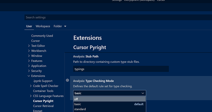Toggle the Type Checking Mode combo box
Screen dimensions: 212x112
pyautogui.click(x=109, y=93)
